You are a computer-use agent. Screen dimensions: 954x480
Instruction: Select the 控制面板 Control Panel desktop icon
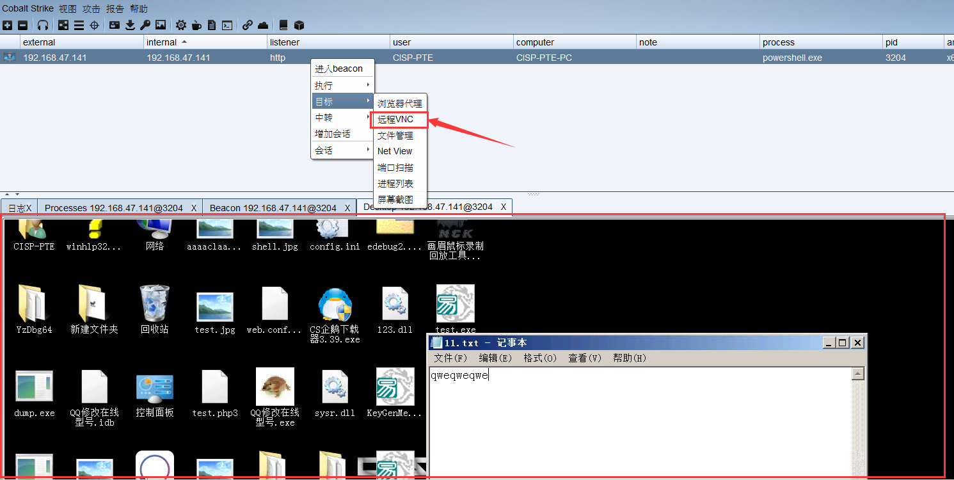pos(155,388)
